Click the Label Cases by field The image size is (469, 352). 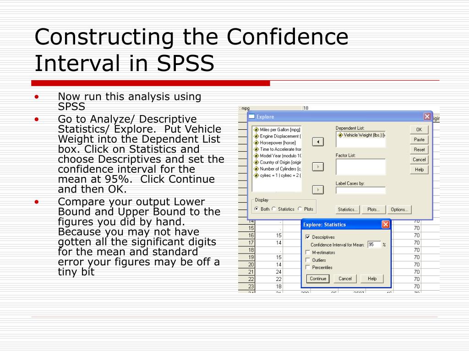pos(361,190)
